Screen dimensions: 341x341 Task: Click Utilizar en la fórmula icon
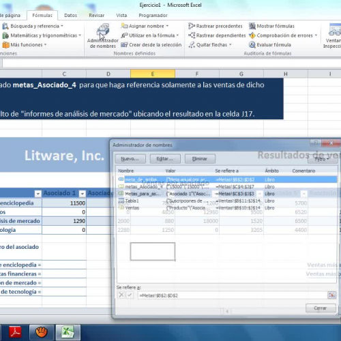click(x=124, y=35)
